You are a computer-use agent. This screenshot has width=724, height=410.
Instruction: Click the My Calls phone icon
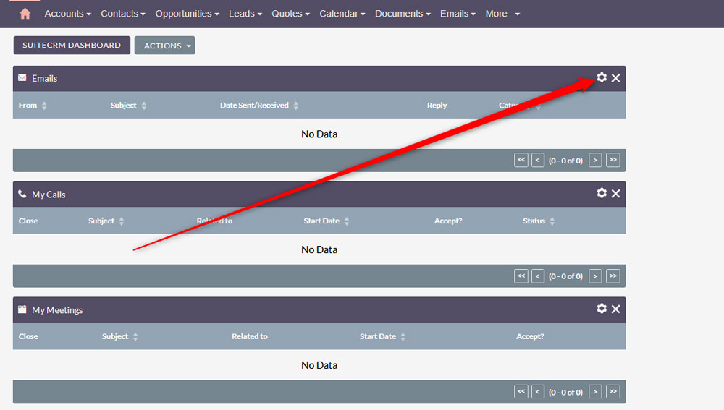[x=22, y=194]
